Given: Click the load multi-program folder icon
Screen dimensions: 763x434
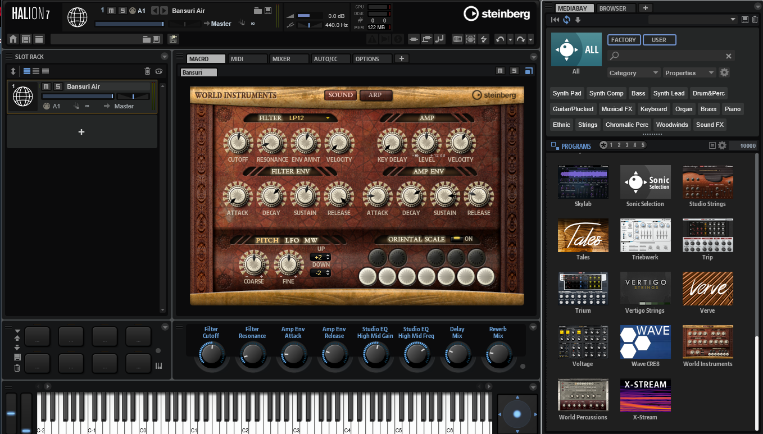Looking at the screenshot, I should pos(147,39).
